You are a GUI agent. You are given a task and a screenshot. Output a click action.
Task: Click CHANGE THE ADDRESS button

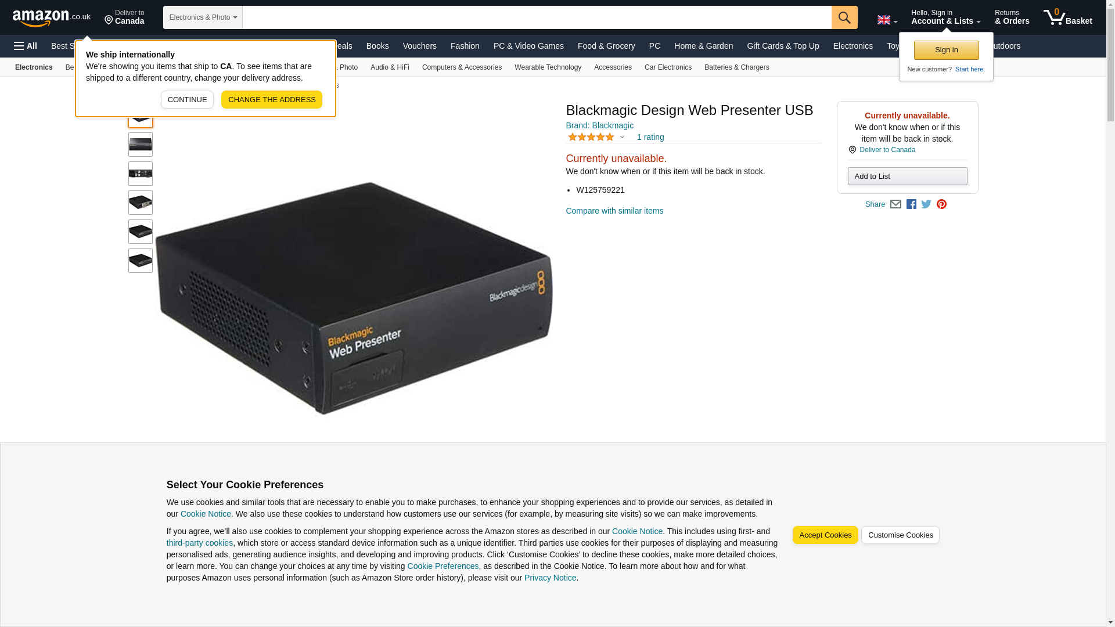click(x=272, y=100)
